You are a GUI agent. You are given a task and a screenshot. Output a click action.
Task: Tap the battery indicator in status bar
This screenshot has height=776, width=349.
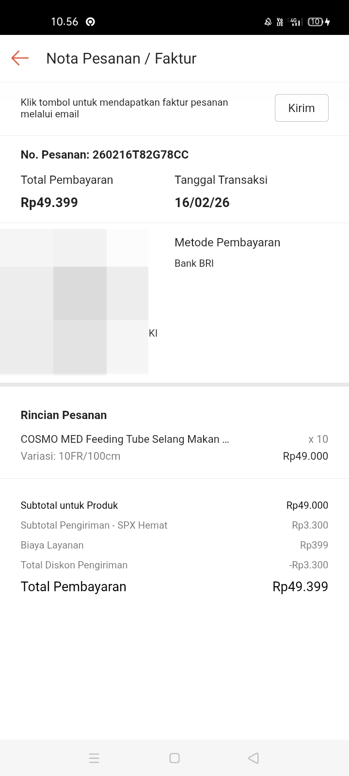coord(318,22)
